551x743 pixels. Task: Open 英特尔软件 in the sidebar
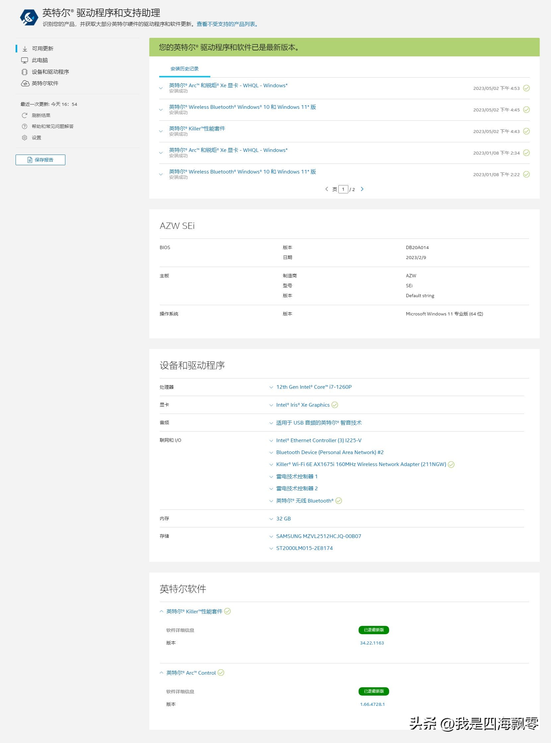click(x=45, y=83)
